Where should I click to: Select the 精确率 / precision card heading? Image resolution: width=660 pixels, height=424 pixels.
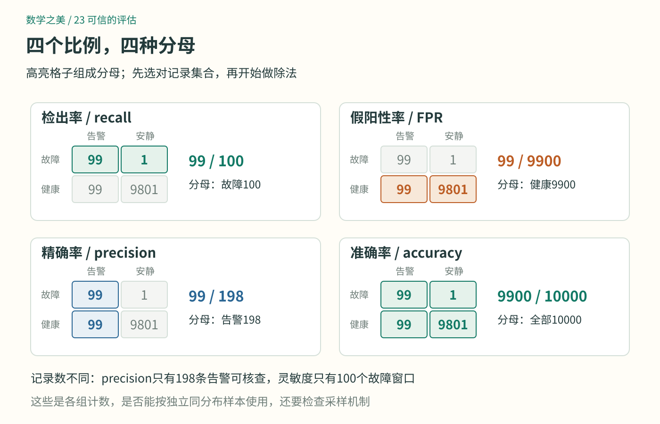[x=99, y=253]
